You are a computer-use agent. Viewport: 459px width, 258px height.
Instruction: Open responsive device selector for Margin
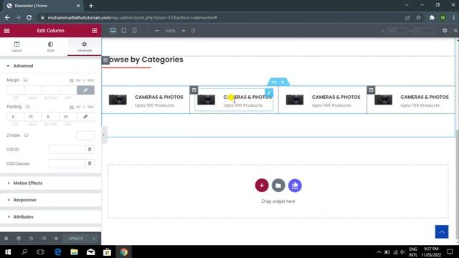tap(26, 80)
